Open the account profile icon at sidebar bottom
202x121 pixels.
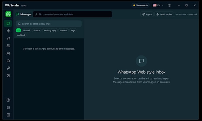pyautogui.click(x=8, y=100)
